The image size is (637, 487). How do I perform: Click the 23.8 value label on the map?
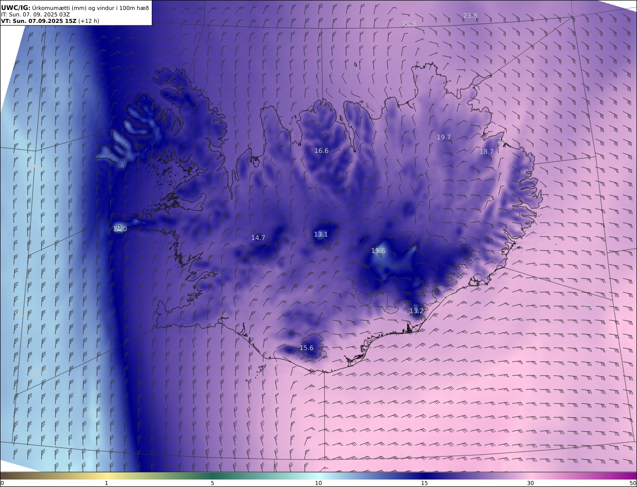tap(470, 16)
